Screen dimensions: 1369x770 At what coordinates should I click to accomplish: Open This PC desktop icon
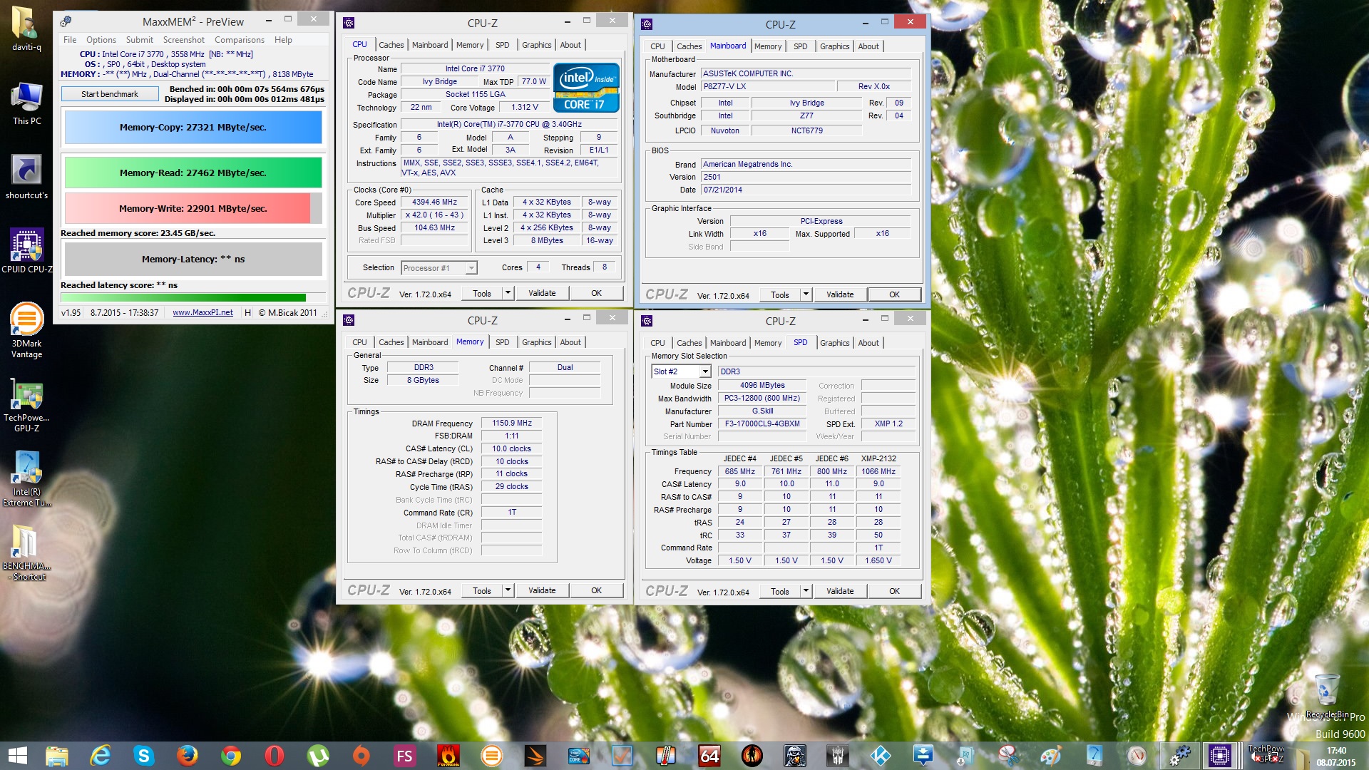click(26, 104)
